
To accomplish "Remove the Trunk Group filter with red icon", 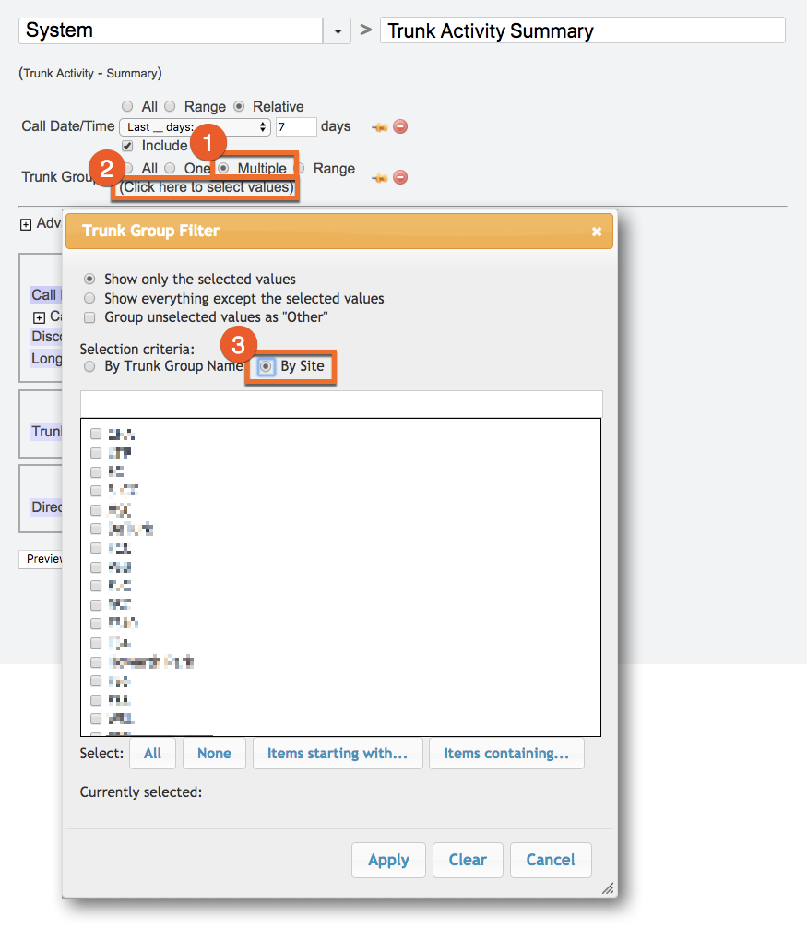I will click(x=400, y=177).
